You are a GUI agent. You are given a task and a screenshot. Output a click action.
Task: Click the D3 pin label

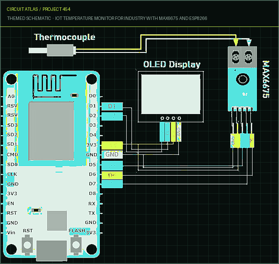click(92, 125)
